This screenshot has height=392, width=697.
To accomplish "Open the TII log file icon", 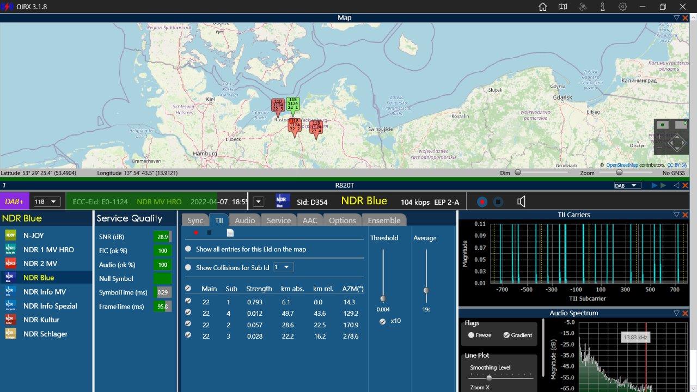I will click(x=230, y=232).
